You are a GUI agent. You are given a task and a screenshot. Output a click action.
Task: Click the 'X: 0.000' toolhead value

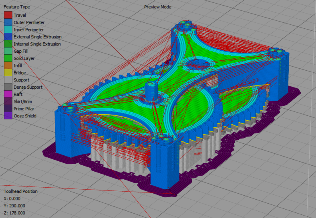pos(12,198)
